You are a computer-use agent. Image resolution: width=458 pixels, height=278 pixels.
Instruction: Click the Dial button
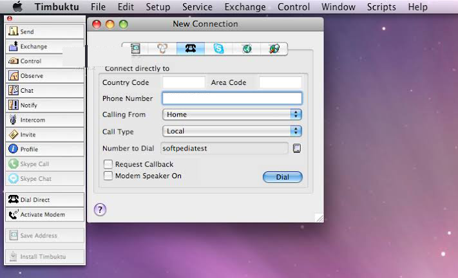point(282,177)
